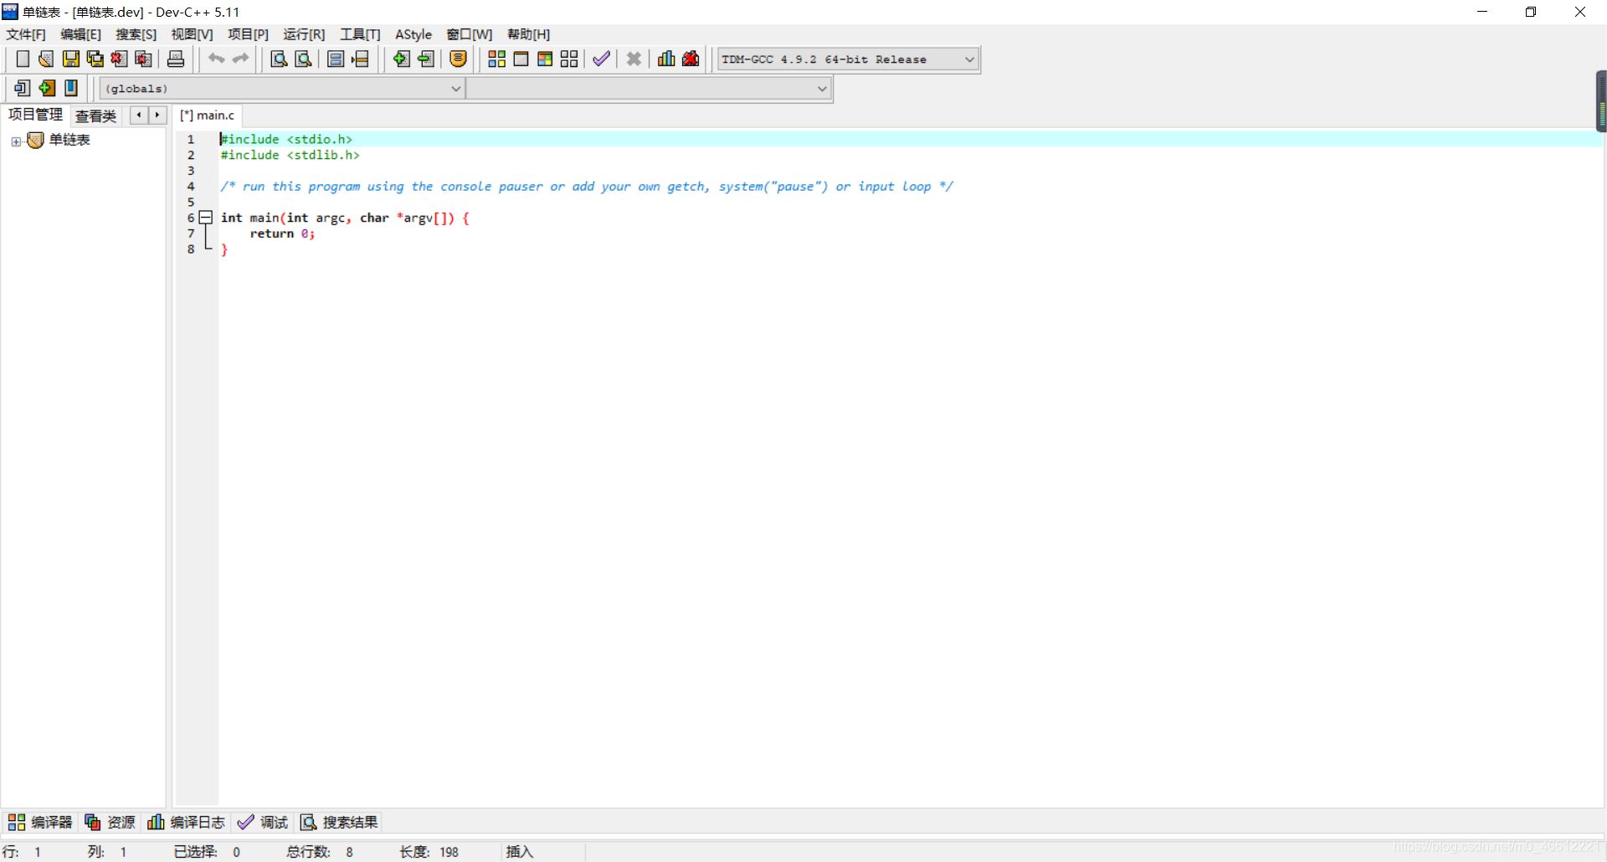Open the AStyle menu

(413, 34)
